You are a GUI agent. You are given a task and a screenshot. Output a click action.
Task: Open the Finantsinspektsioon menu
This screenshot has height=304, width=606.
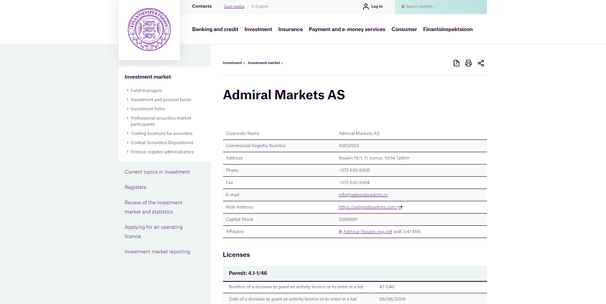tap(448, 29)
